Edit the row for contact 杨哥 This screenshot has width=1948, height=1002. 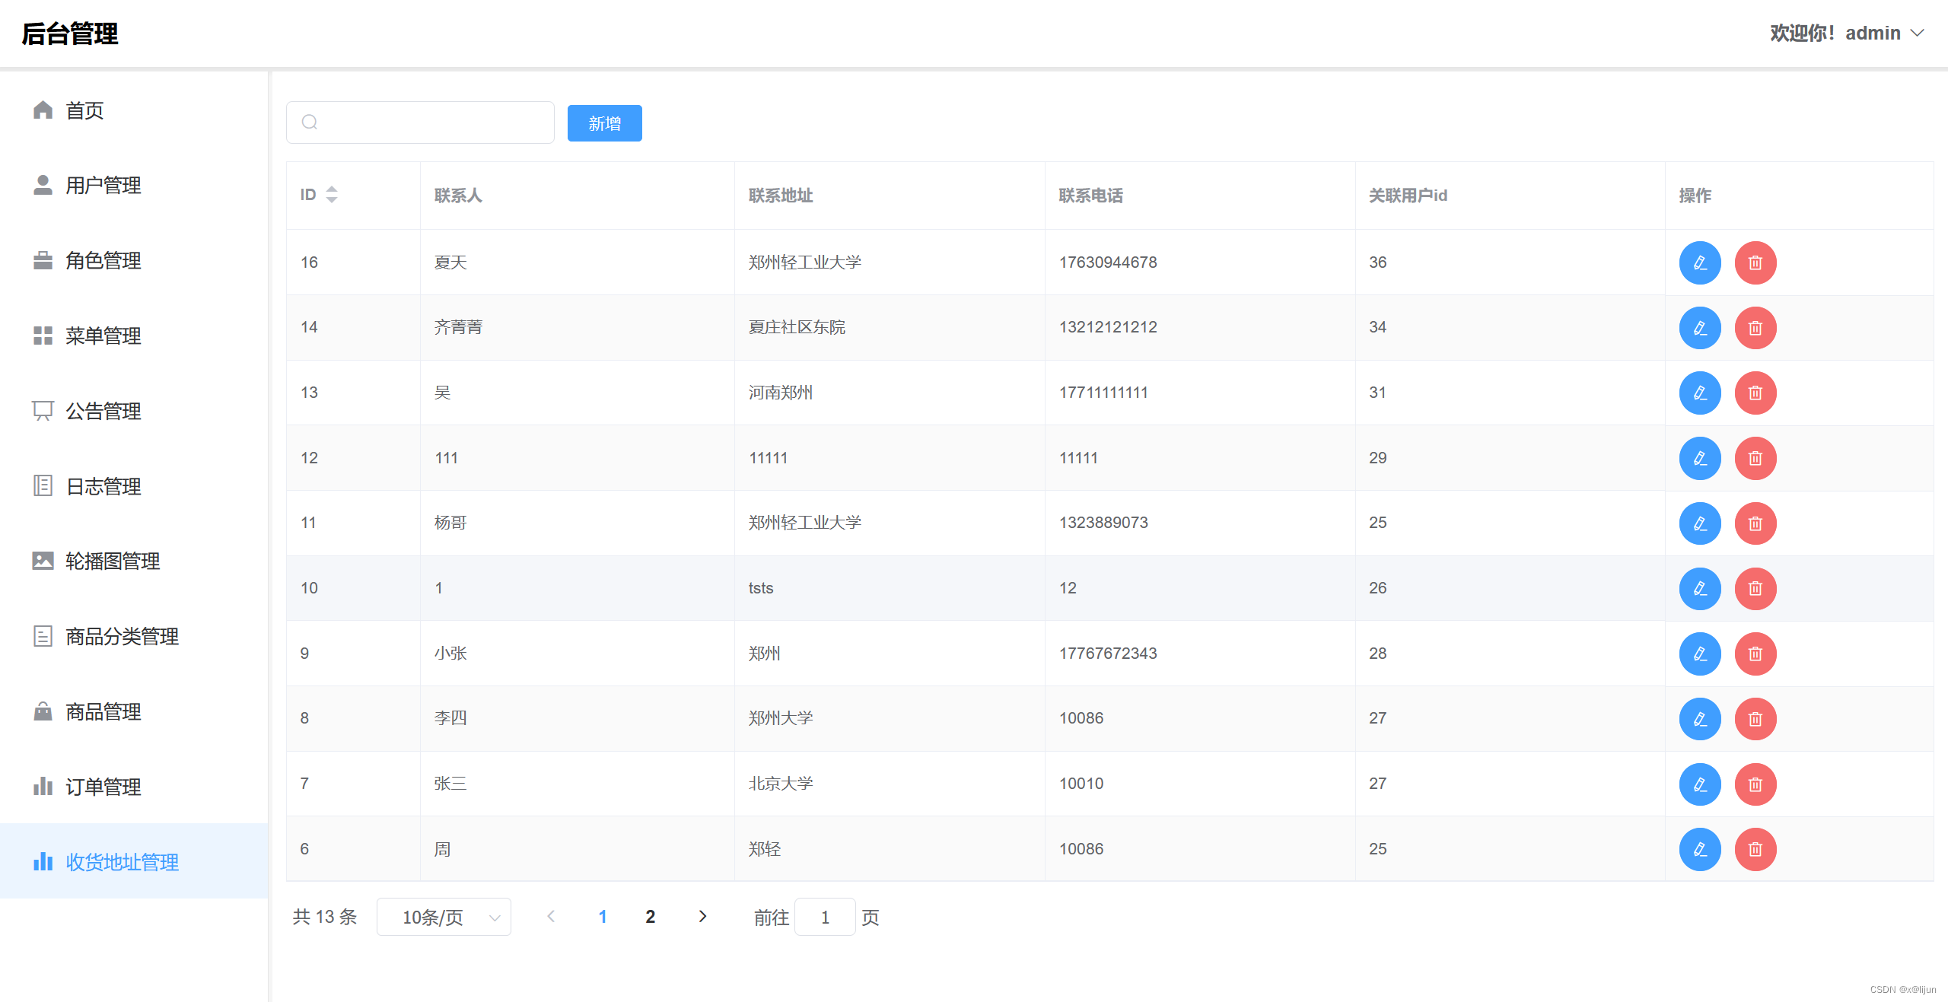(1700, 523)
